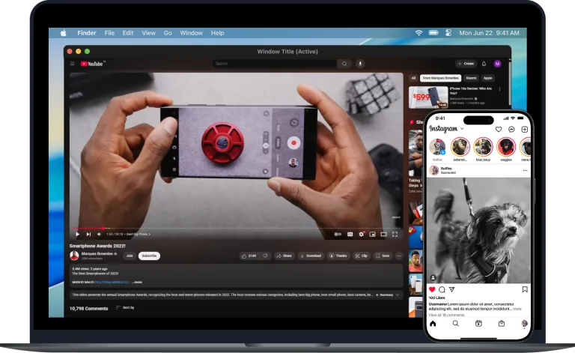The width and height of the screenshot is (575, 353).
Task: Open the YouTube hamburger guide menu
Action: click(x=72, y=64)
